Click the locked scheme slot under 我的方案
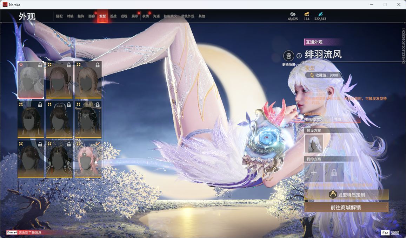Viewport: 406px width, 238px height. click(334, 173)
